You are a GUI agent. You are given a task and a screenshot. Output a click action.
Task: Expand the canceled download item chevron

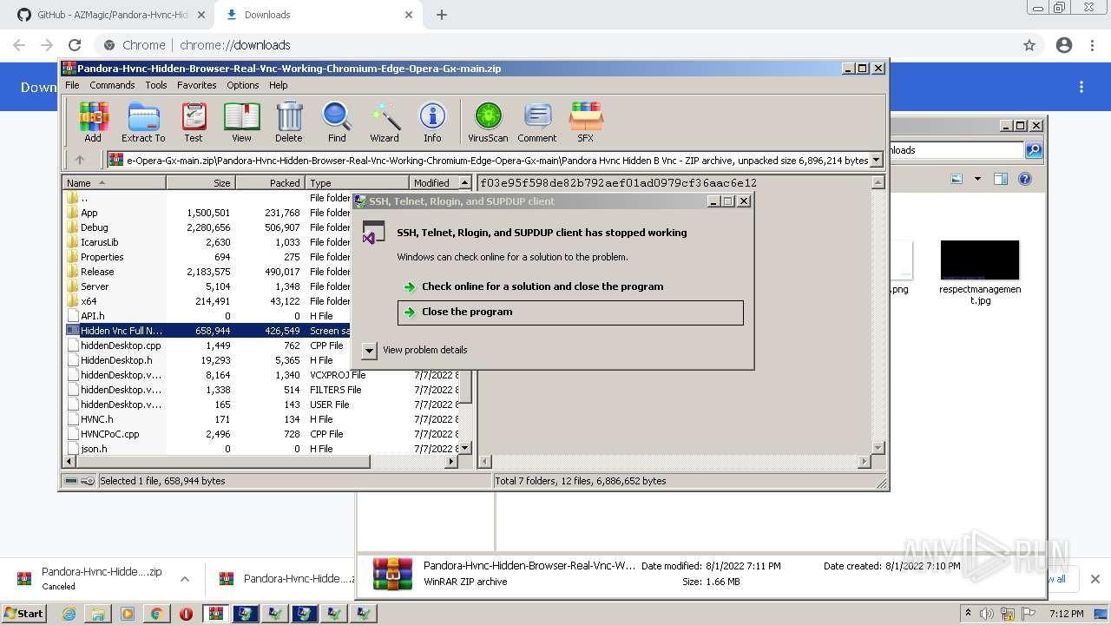[185, 579]
